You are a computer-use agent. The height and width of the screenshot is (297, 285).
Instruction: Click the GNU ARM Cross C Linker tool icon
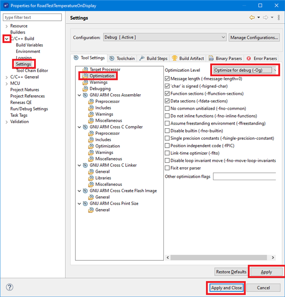pos(85,165)
